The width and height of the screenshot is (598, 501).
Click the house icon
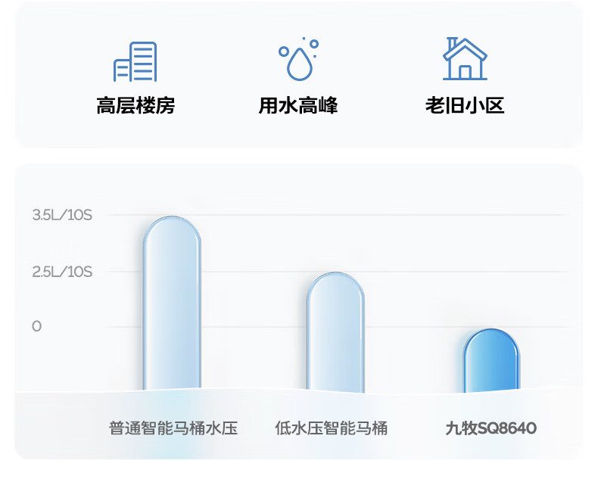click(x=465, y=59)
